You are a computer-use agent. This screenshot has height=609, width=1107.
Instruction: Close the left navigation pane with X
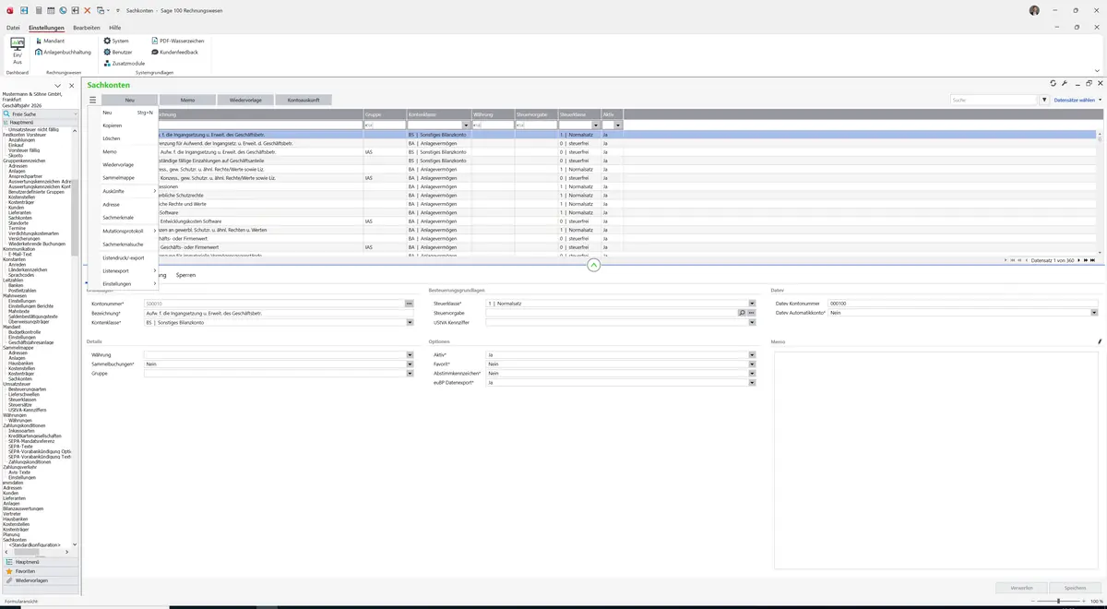point(71,86)
